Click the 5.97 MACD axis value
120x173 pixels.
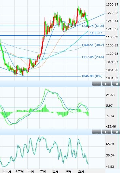(109, 106)
